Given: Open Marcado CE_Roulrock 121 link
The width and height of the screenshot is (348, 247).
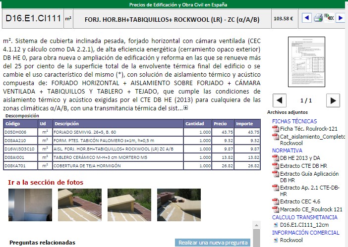Looking at the screenshot, I should tap(311, 209).
